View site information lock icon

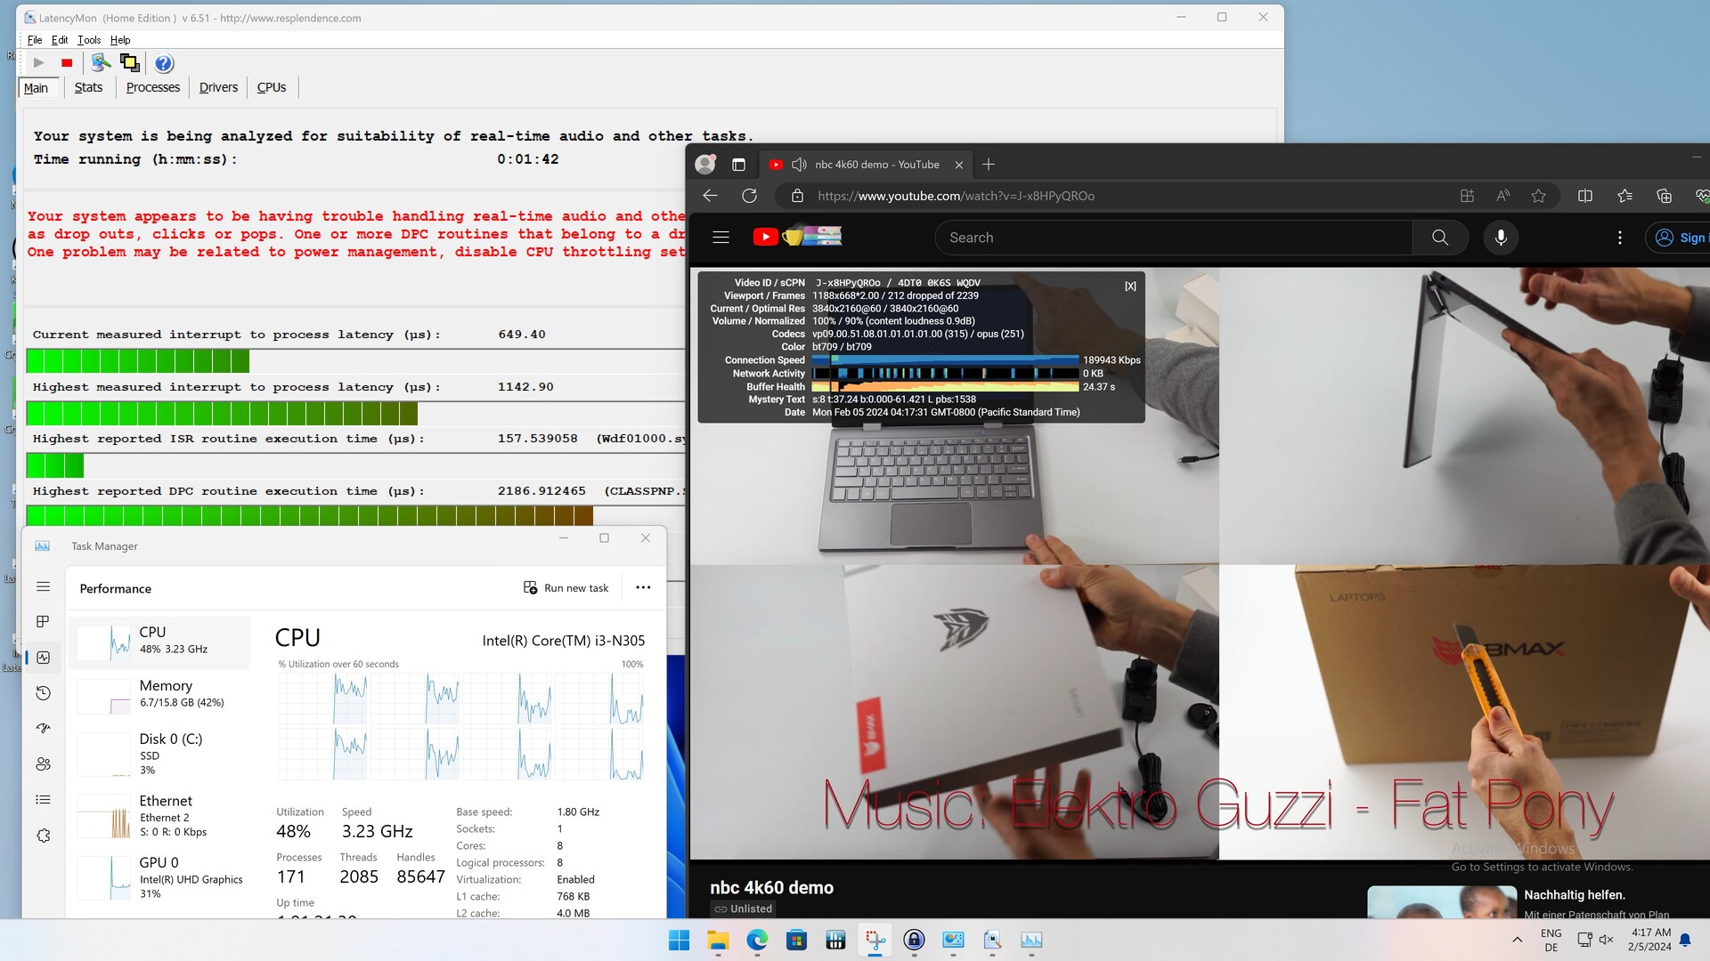797,196
